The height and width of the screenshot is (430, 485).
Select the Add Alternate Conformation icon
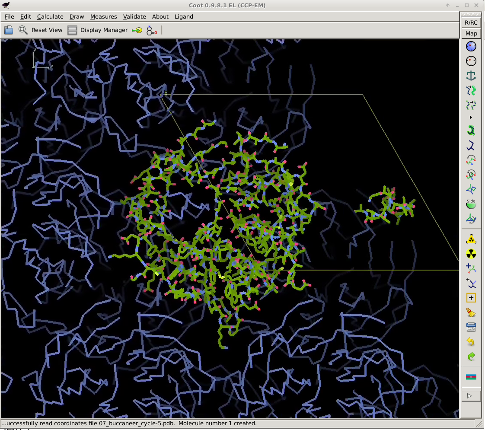coord(471,283)
